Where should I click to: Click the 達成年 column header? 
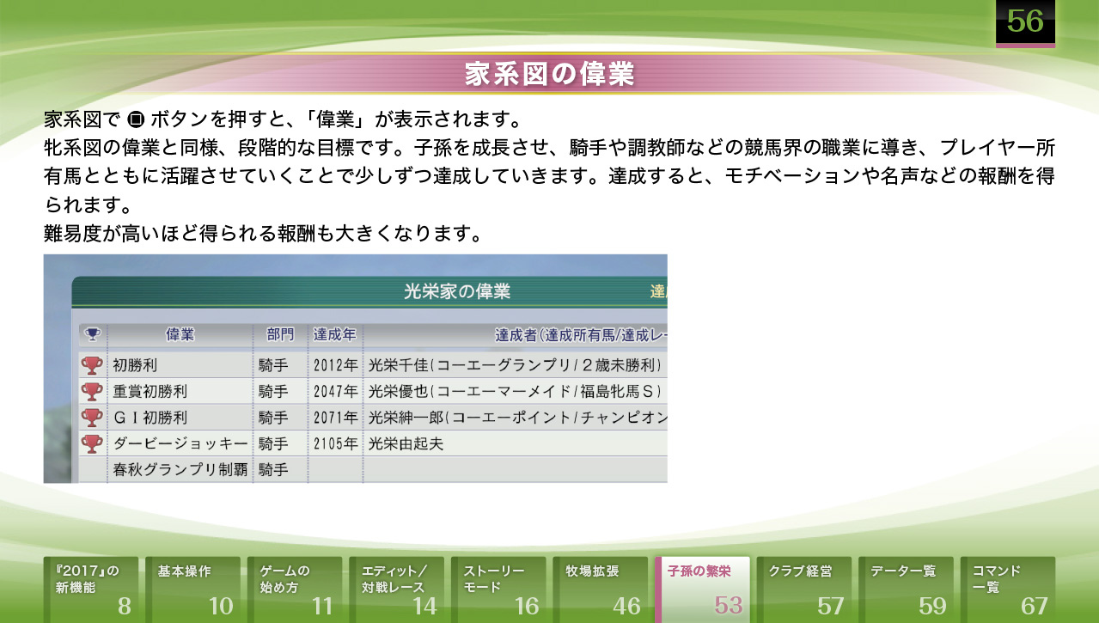pos(334,334)
